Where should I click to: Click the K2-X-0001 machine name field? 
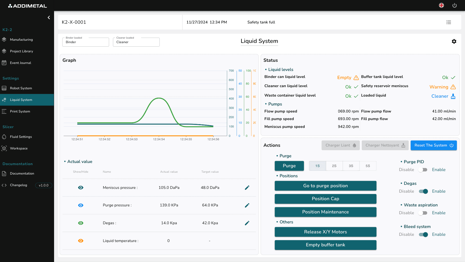74,22
